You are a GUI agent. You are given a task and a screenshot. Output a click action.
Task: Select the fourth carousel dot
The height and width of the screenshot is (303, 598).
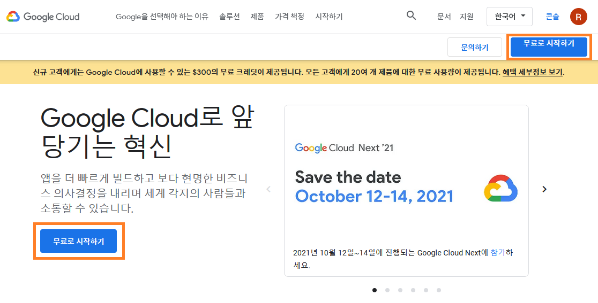tap(413, 290)
